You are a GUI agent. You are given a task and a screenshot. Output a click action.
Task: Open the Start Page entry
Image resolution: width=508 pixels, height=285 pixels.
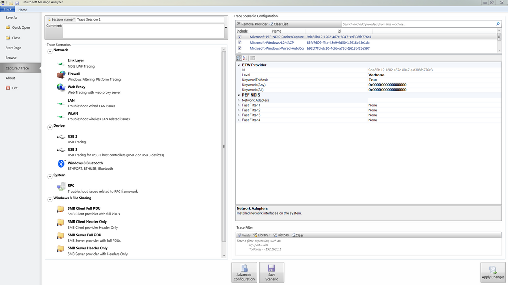(x=13, y=48)
